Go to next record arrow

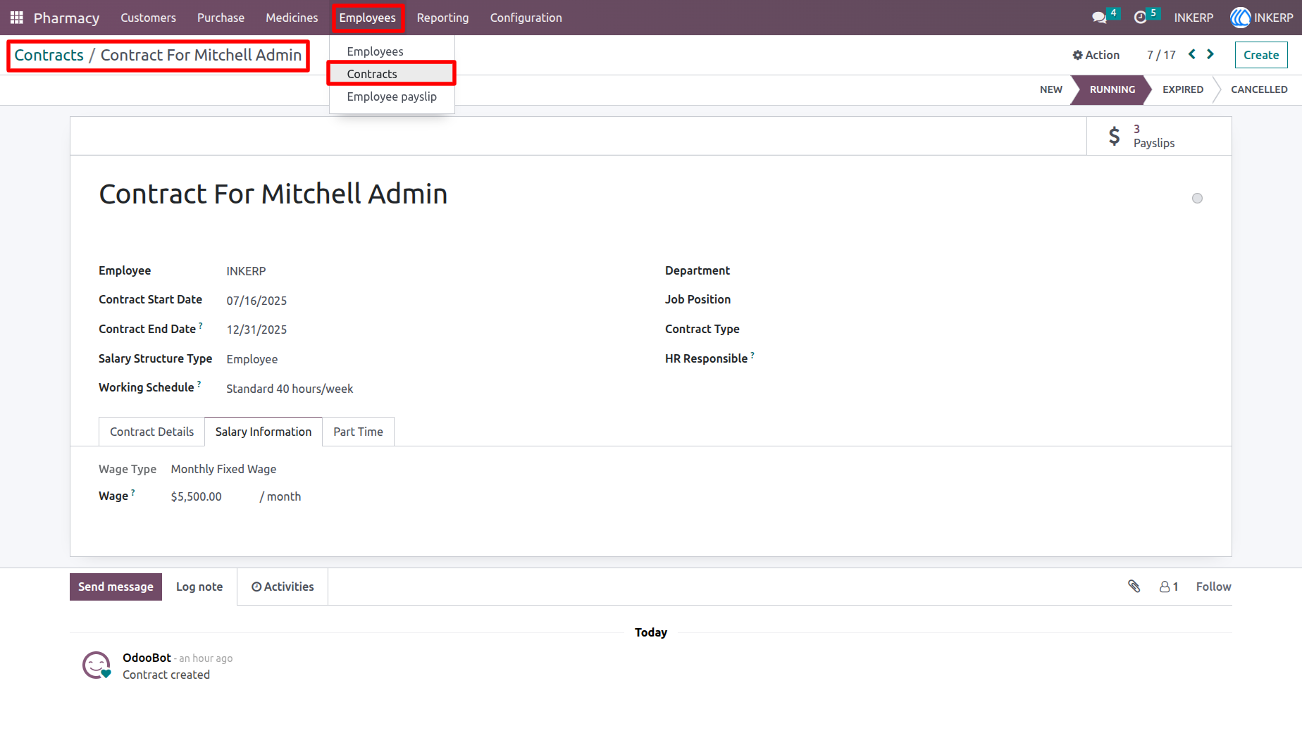[x=1210, y=54]
